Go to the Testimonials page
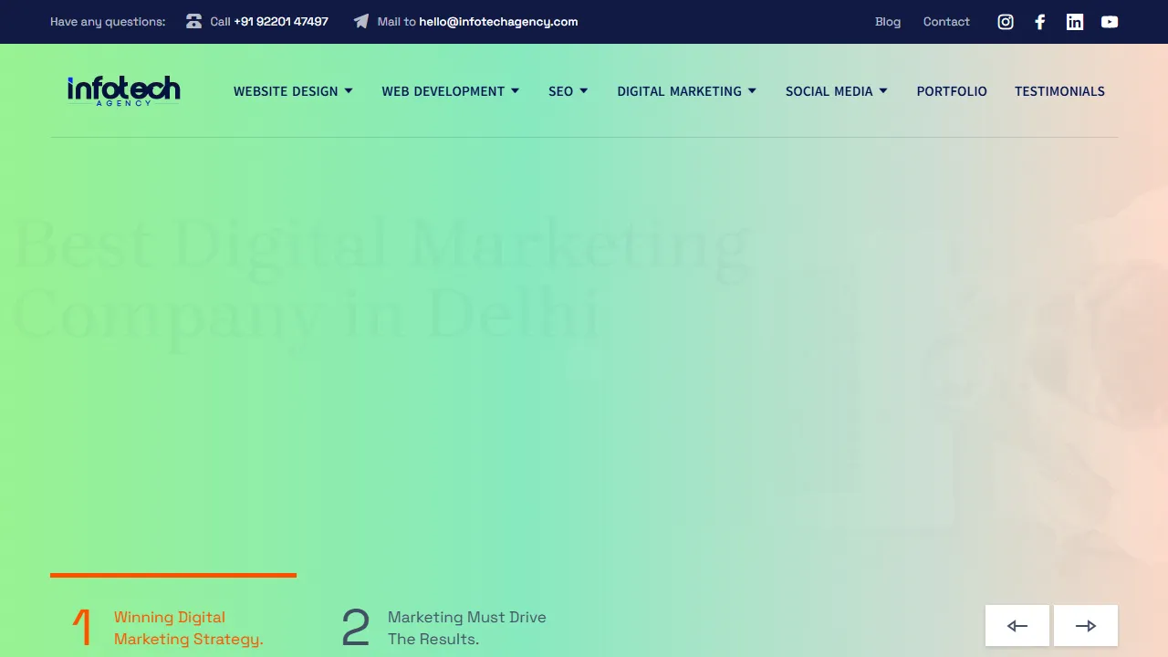The width and height of the screenshot is (1168, 657). click(1059, 91)
